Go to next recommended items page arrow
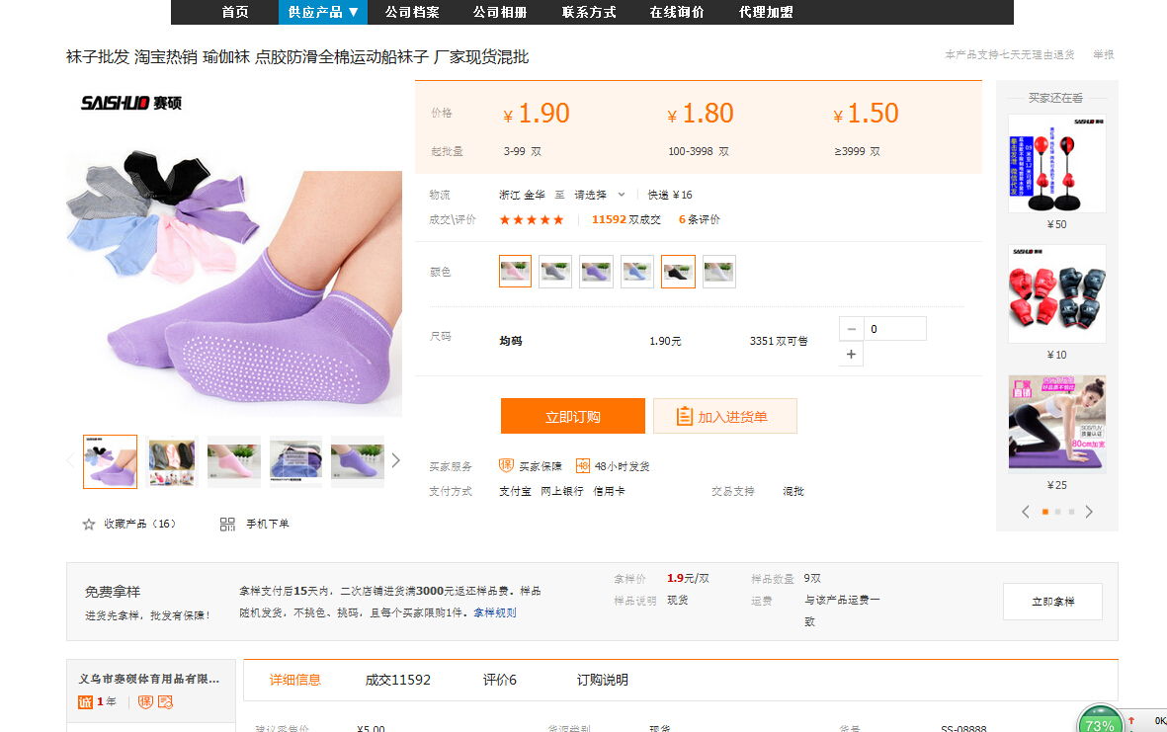Screen dimensions: 1167x732 [1089, 512]
